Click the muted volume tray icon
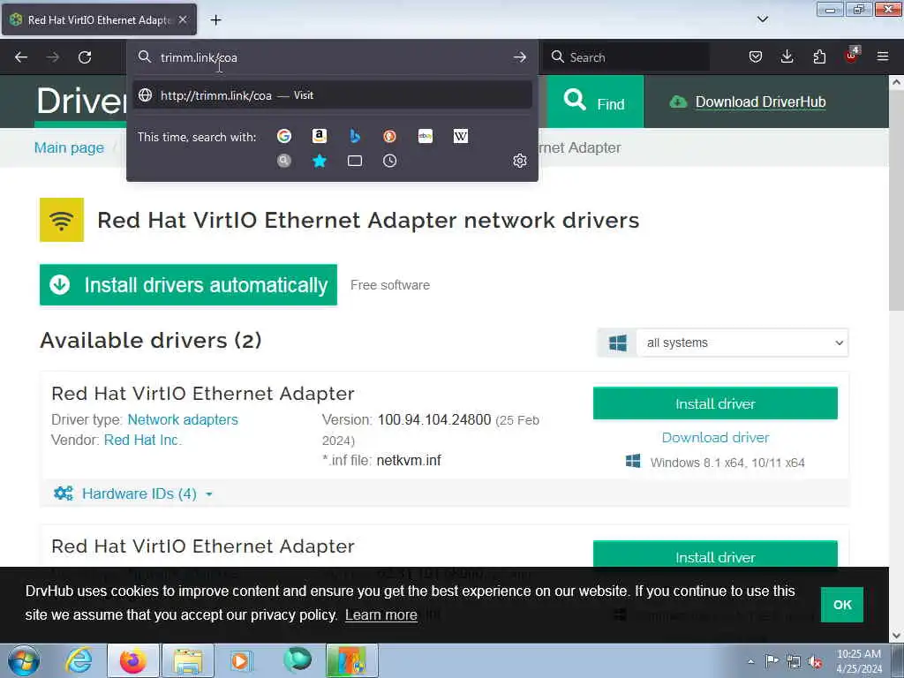This screenshot has height=678, width=904. [x=815, y=661]
